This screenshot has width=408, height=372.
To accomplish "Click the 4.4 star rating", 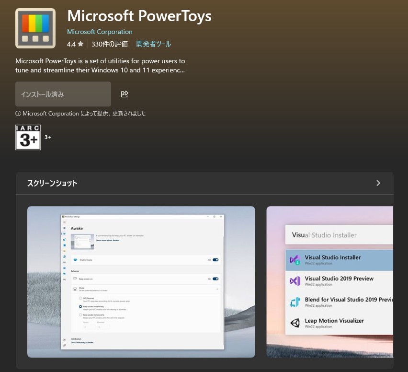I will [75, 44].
